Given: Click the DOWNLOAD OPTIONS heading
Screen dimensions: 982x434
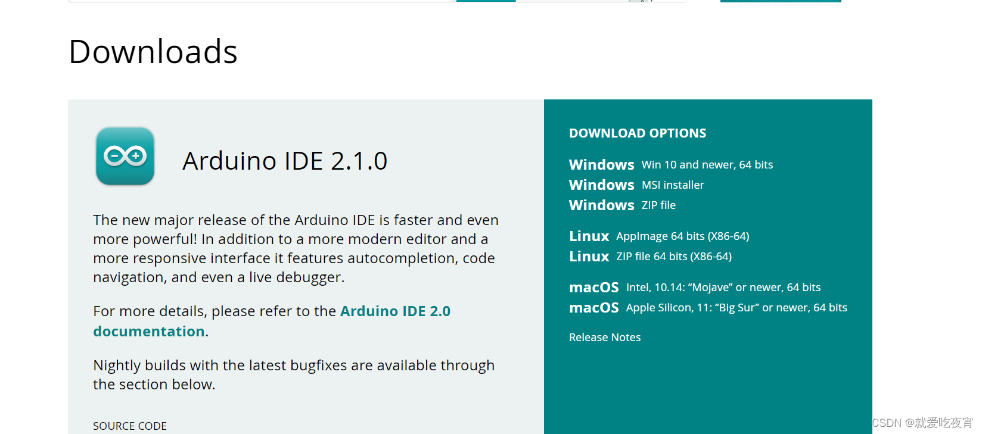Looking at the screenshot, I should [x=638, y=133].
